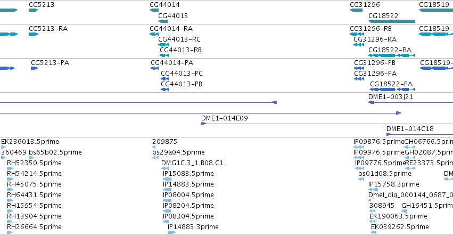Open the CG31296-RB transcript label
This screenshot has height=235, width=453.
coord(370,29)
